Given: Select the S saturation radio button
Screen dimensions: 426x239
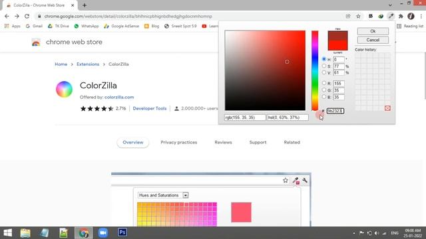Looking at the screenshot, I should [x=324, y=66].
